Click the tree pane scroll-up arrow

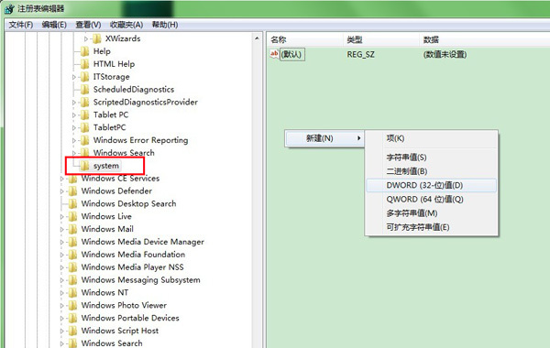coord(257,38)
